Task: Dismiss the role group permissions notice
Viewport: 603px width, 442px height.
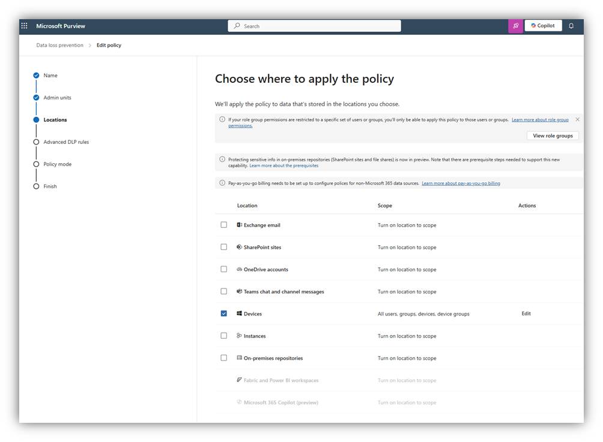Action: point(578,119)
